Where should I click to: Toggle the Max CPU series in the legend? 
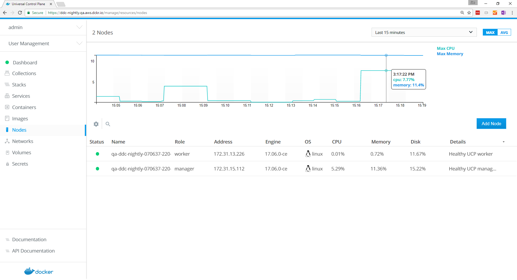click(x=446, y=48)
